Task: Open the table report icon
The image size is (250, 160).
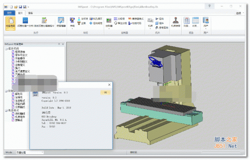Action: click(x=195, y=20)
